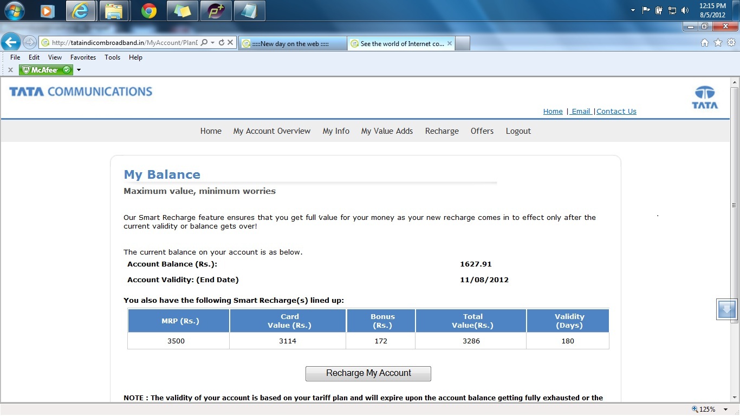
Task: Open the File menu
Action: point(15,57)
